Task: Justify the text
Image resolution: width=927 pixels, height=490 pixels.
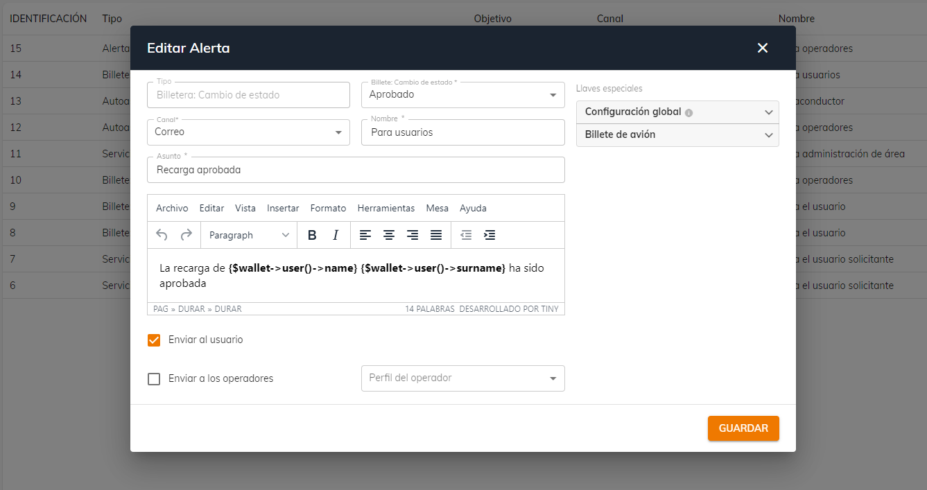Action: pyautogui.click(x=436, y=235)
